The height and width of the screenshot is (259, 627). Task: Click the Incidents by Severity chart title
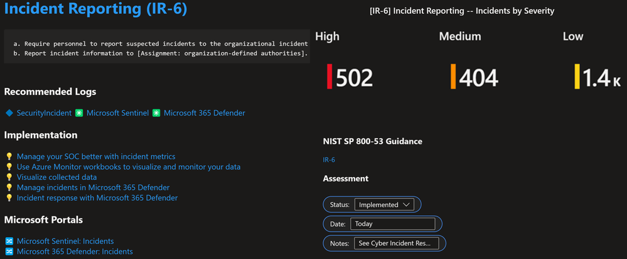tap(463, 11)
